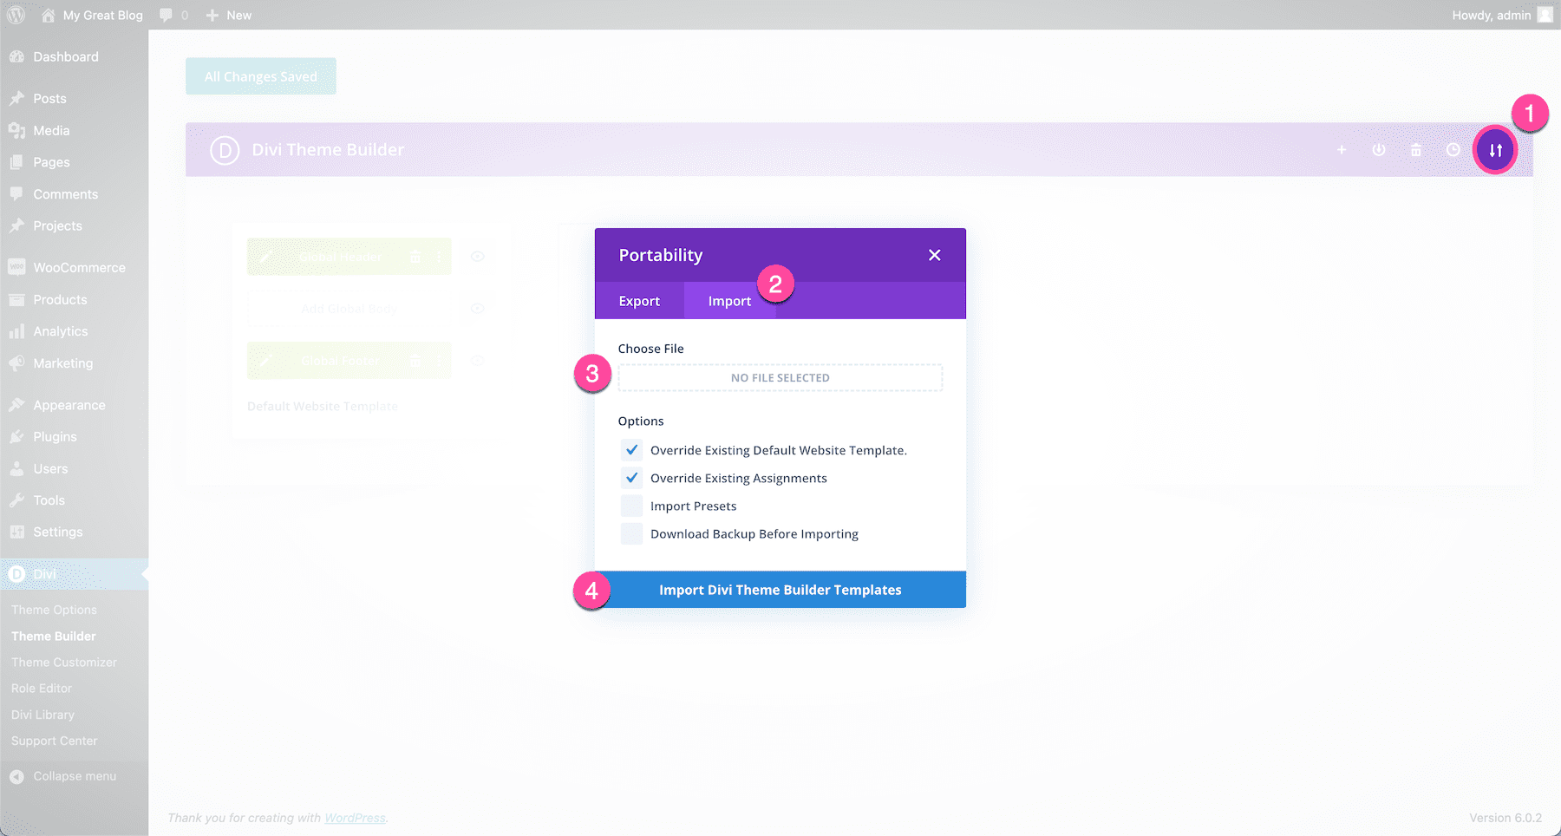Open the Global Footer three-dot options menu

tap(439, 361)
